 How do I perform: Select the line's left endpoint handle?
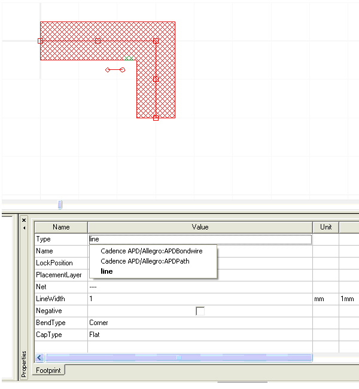pos(41,41)
